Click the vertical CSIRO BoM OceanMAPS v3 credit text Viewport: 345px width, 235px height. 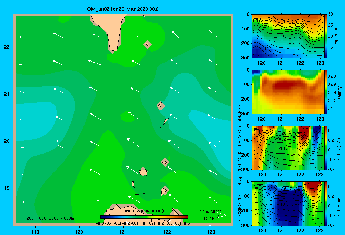(240, 161)
